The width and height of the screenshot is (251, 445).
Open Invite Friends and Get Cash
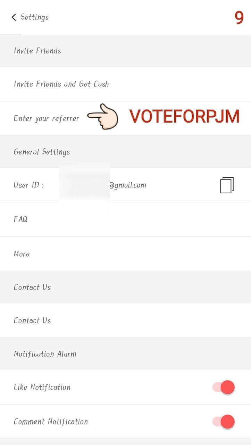(61, 84)
